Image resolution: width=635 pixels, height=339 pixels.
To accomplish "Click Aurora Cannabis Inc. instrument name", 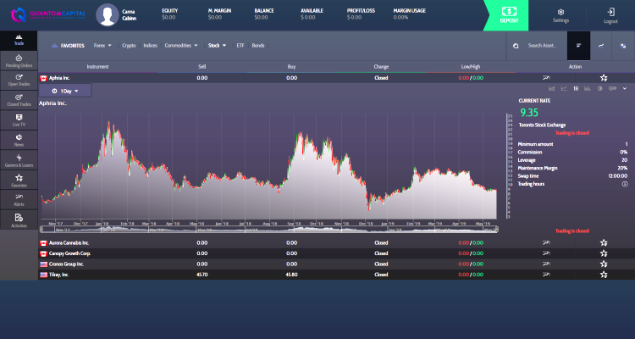I will click(x=69, y=243).
